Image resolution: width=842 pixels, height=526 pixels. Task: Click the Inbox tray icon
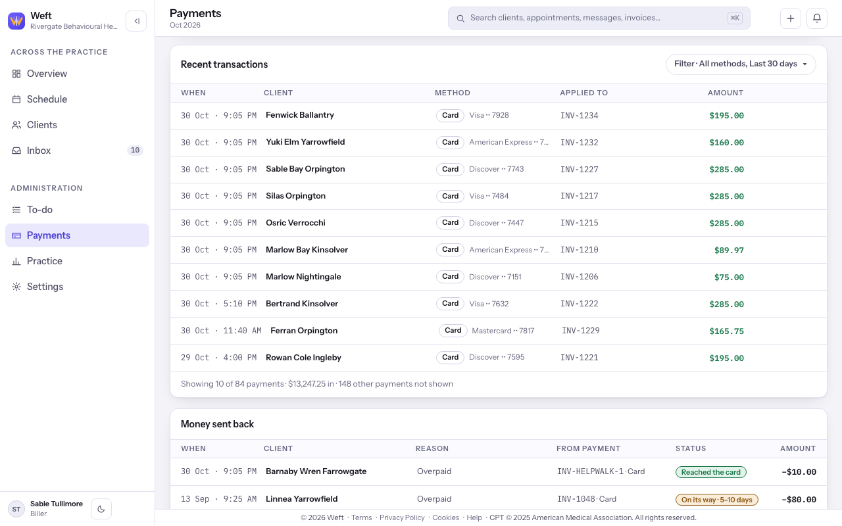click(x=16, y=151)
